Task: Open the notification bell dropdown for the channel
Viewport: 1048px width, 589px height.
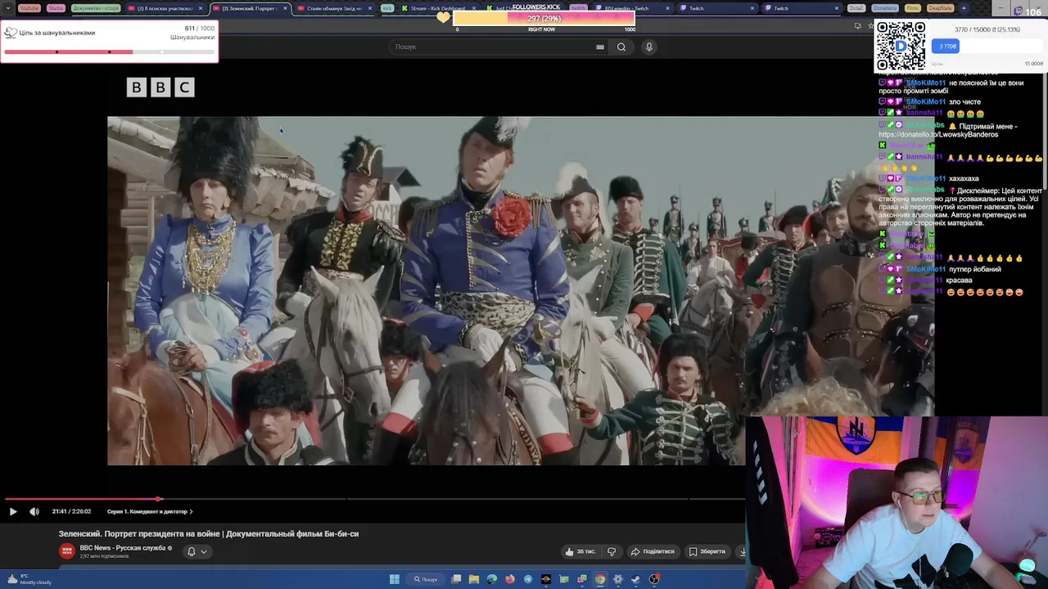Action: [197, 551]
